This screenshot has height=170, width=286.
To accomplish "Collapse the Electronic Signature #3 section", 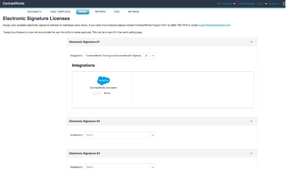I will tap(251, 153).
